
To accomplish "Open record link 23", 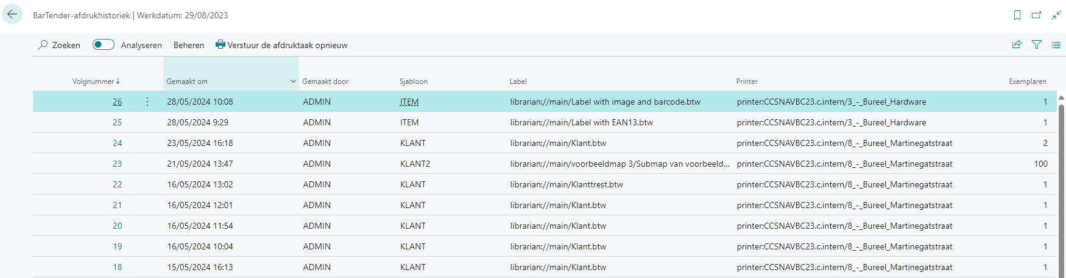I will pyautogui.click(x=117, y=164).
